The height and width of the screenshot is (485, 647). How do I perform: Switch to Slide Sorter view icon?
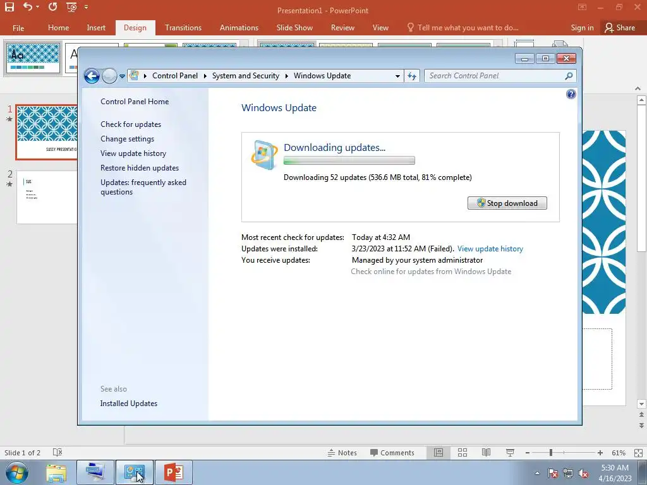(463, 453)
